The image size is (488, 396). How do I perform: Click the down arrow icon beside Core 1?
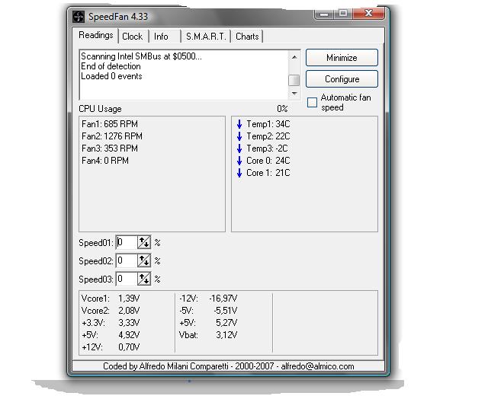tap(239, 173)
